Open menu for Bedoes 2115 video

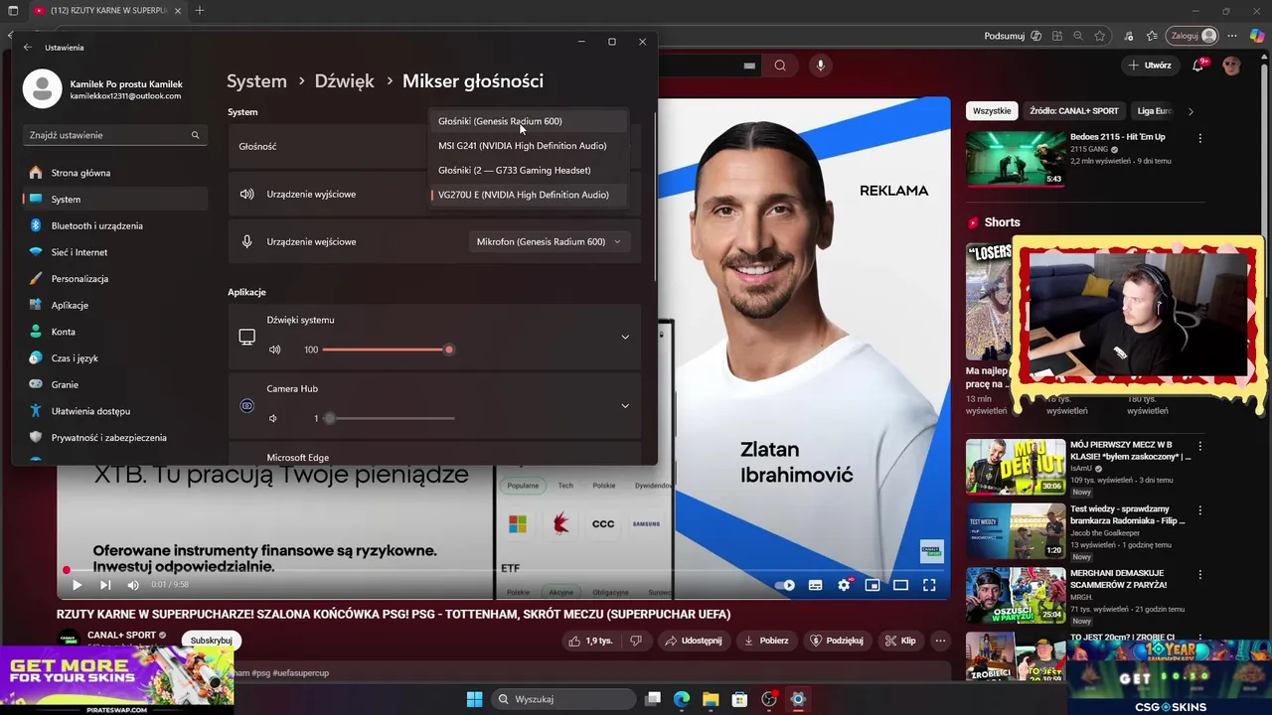1200,138
